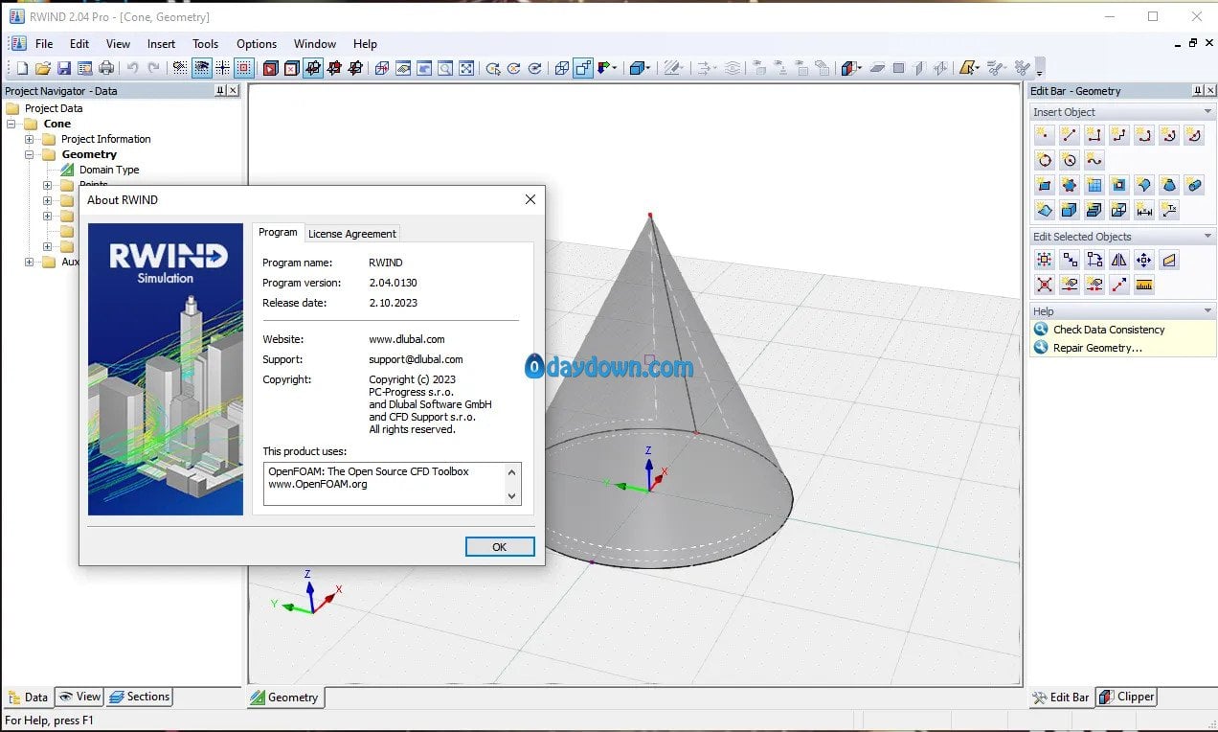1218x732 pixels.
Task: Select the Mirror tool in Edit Selected Objects
Action: [1119, 260]
